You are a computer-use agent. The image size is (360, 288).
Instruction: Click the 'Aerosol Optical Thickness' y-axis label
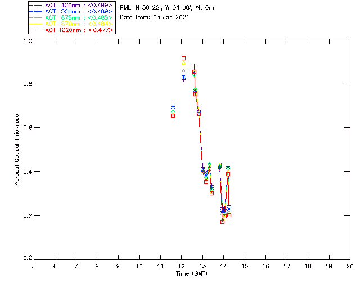pos(17,150)
